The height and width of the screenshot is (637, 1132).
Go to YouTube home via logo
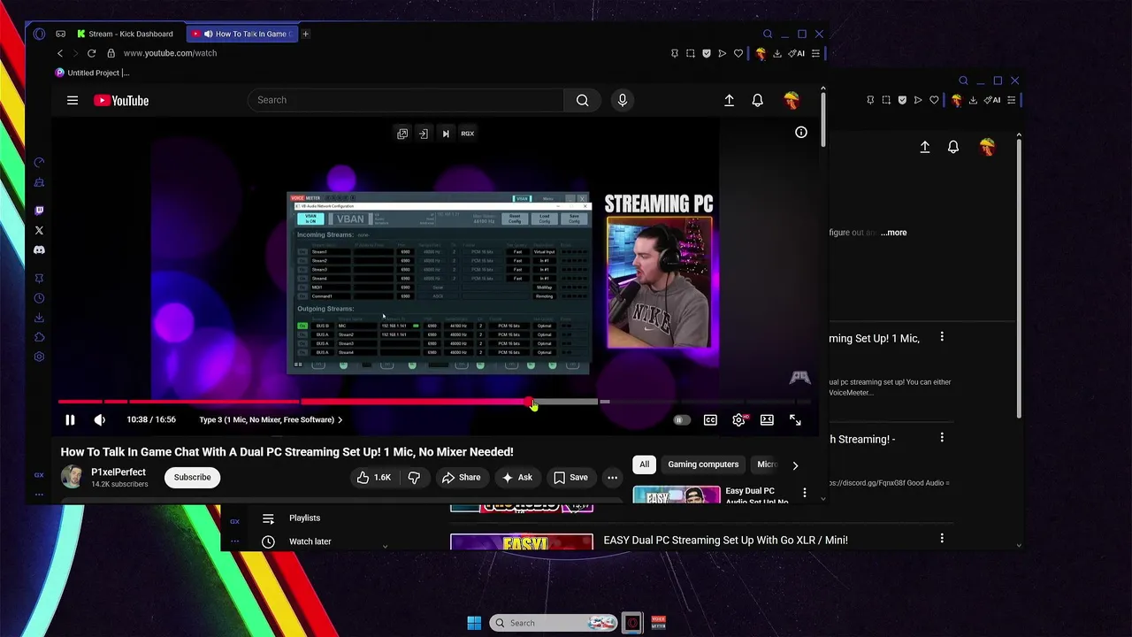[122, 101]
